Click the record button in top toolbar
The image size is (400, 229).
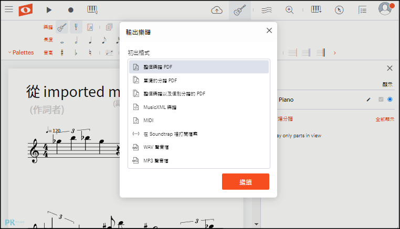pyautogui.click(x=71, y=10)
